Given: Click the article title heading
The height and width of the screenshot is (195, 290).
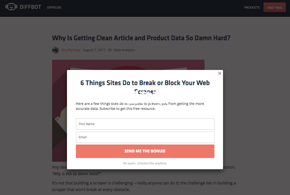Looking at the screenshot, I should 141,38.
